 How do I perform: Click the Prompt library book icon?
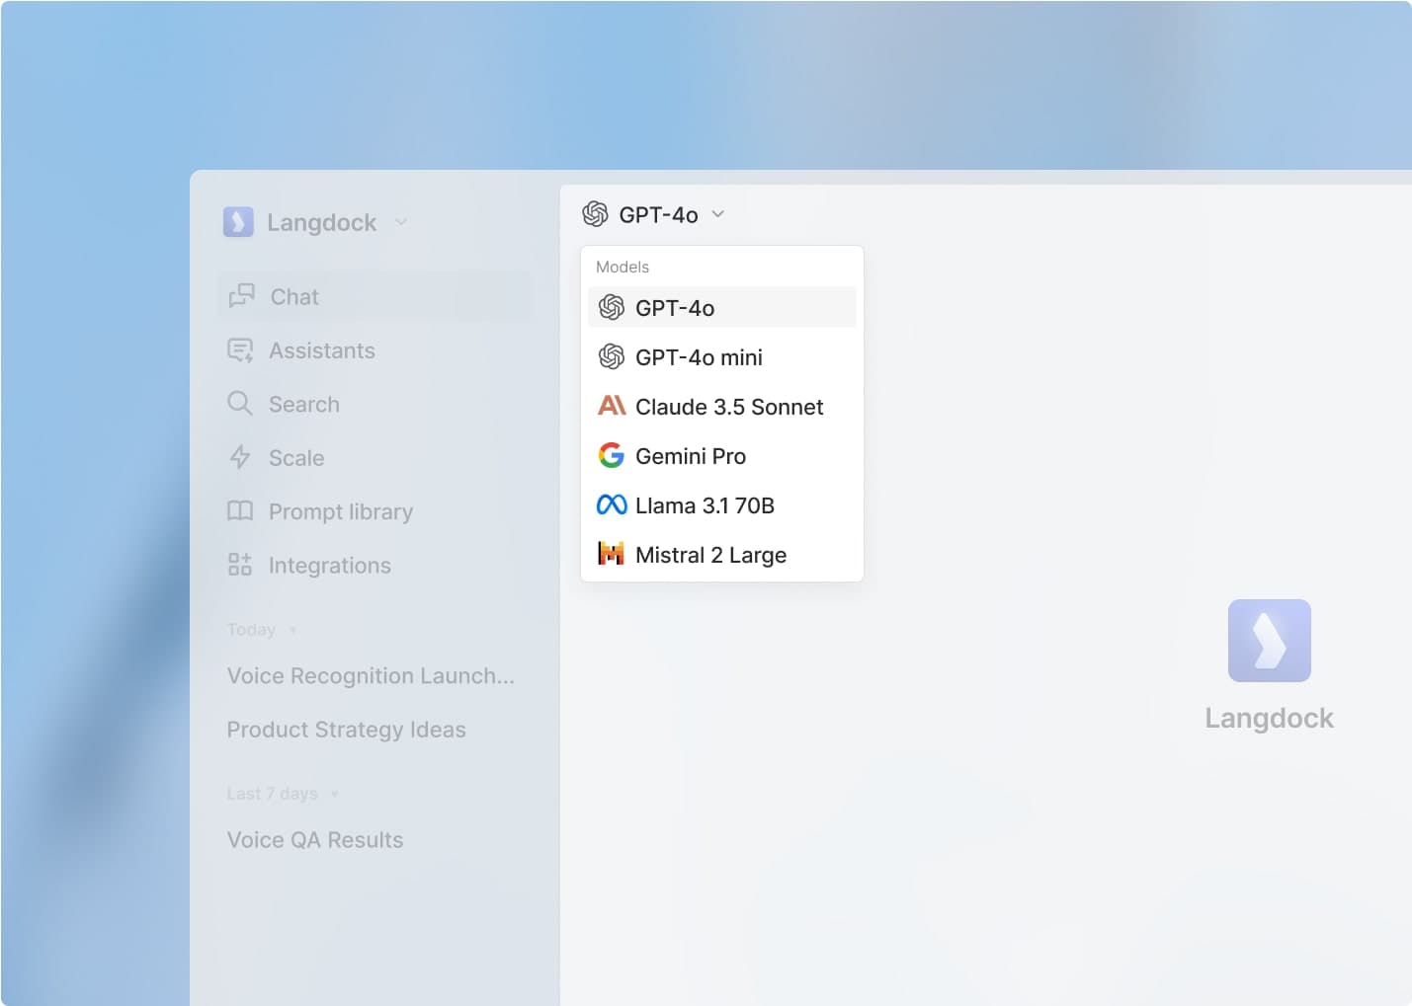pyautogui.click(x=240, y=510)
